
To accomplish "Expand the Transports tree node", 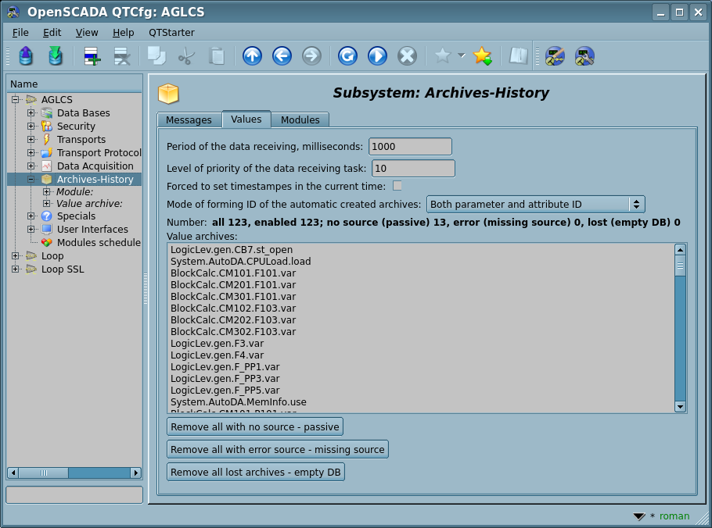I will [31, 139].
